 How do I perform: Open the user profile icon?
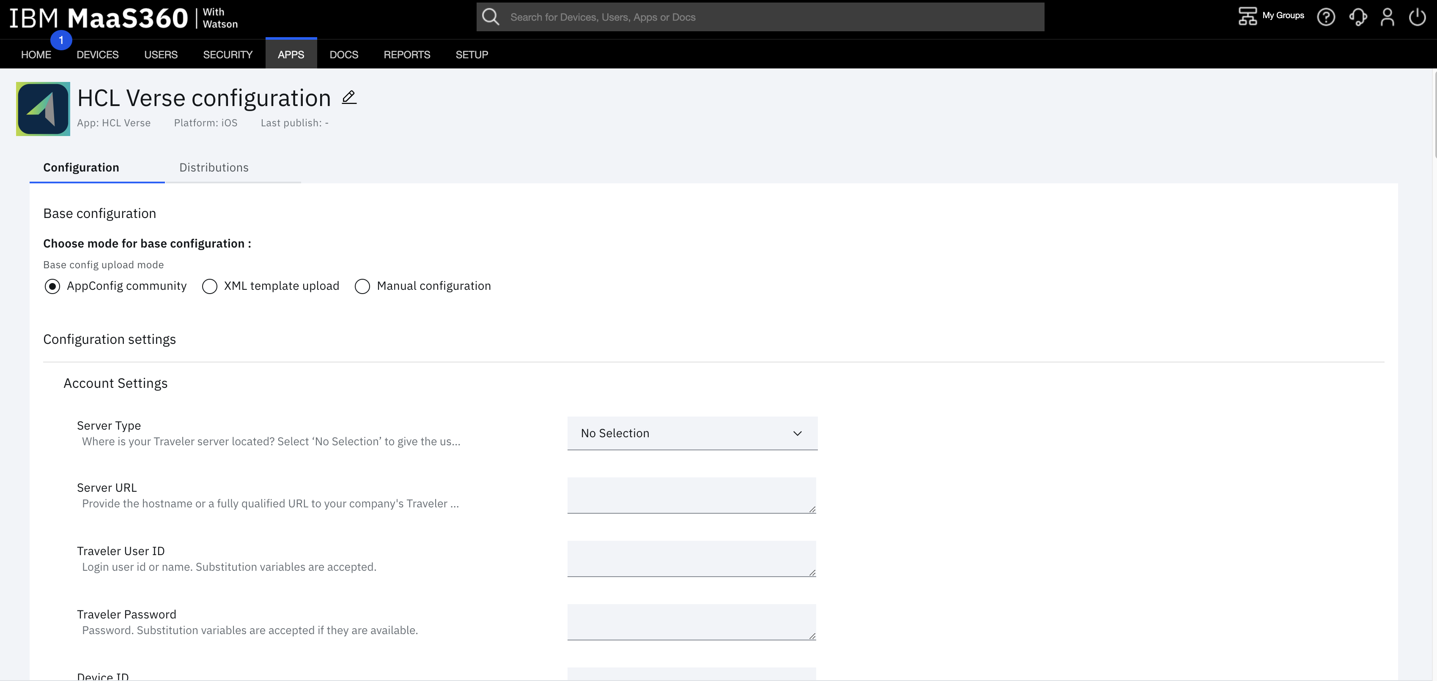(x=1388, y=17)
